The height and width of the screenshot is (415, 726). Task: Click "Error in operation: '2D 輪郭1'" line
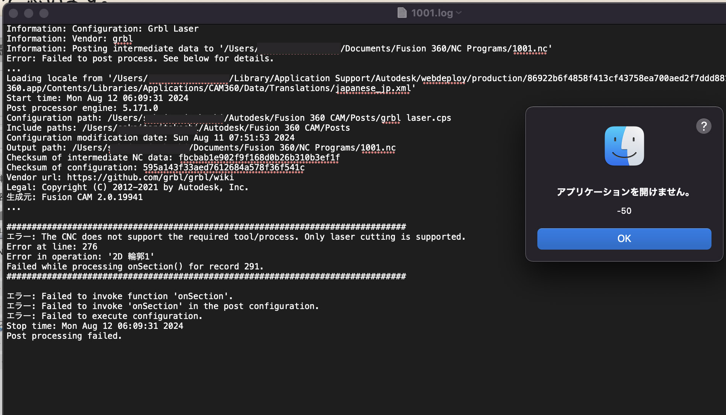80,256
